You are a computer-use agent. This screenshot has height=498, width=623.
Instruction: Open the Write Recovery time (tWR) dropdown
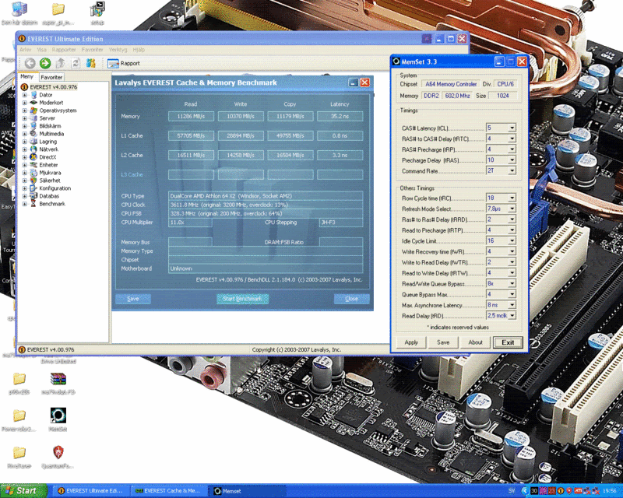[x=512, y=251]
